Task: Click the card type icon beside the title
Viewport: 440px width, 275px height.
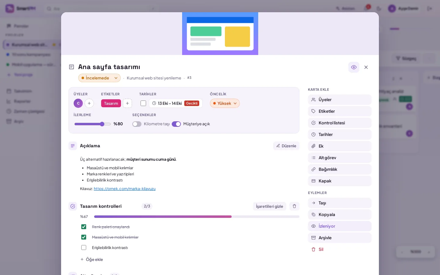Action: 71,67
